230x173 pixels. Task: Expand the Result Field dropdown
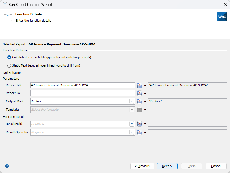coord(132,124)
